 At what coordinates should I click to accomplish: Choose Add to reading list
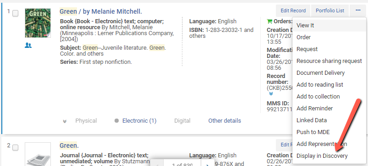click(x=330, y=85)
